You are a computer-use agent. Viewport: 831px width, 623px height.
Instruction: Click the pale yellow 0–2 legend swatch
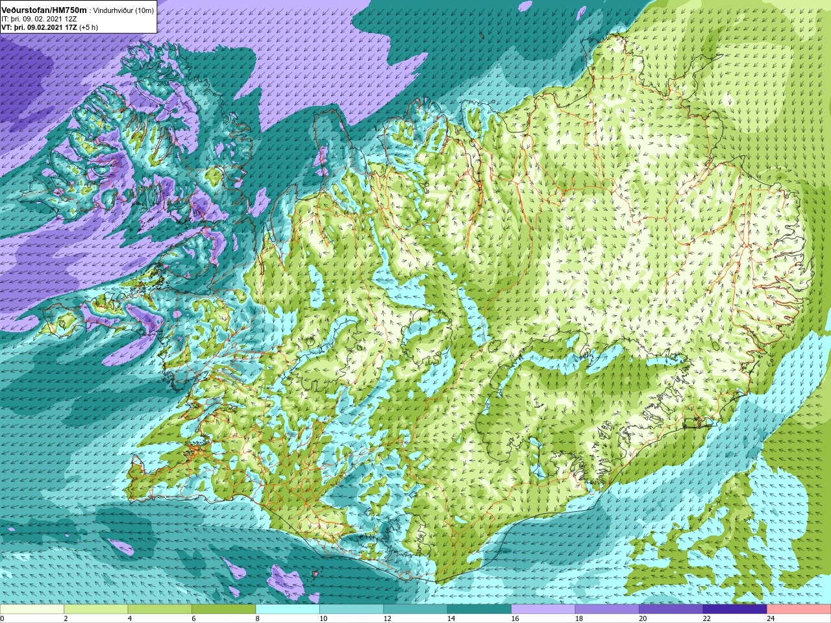coord(32,609)
